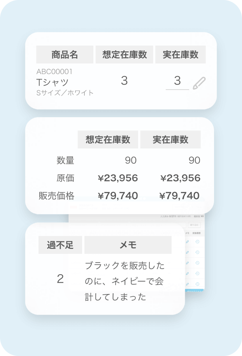Open the memo pencil icon in the first row
This screenshot has width=242, height=356.
pos(188,241)
